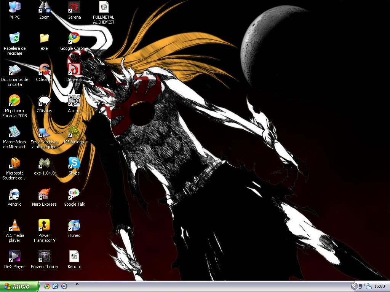Open the Derive 6 shortcut
390x292 pixels.
[x=74, y=69]
